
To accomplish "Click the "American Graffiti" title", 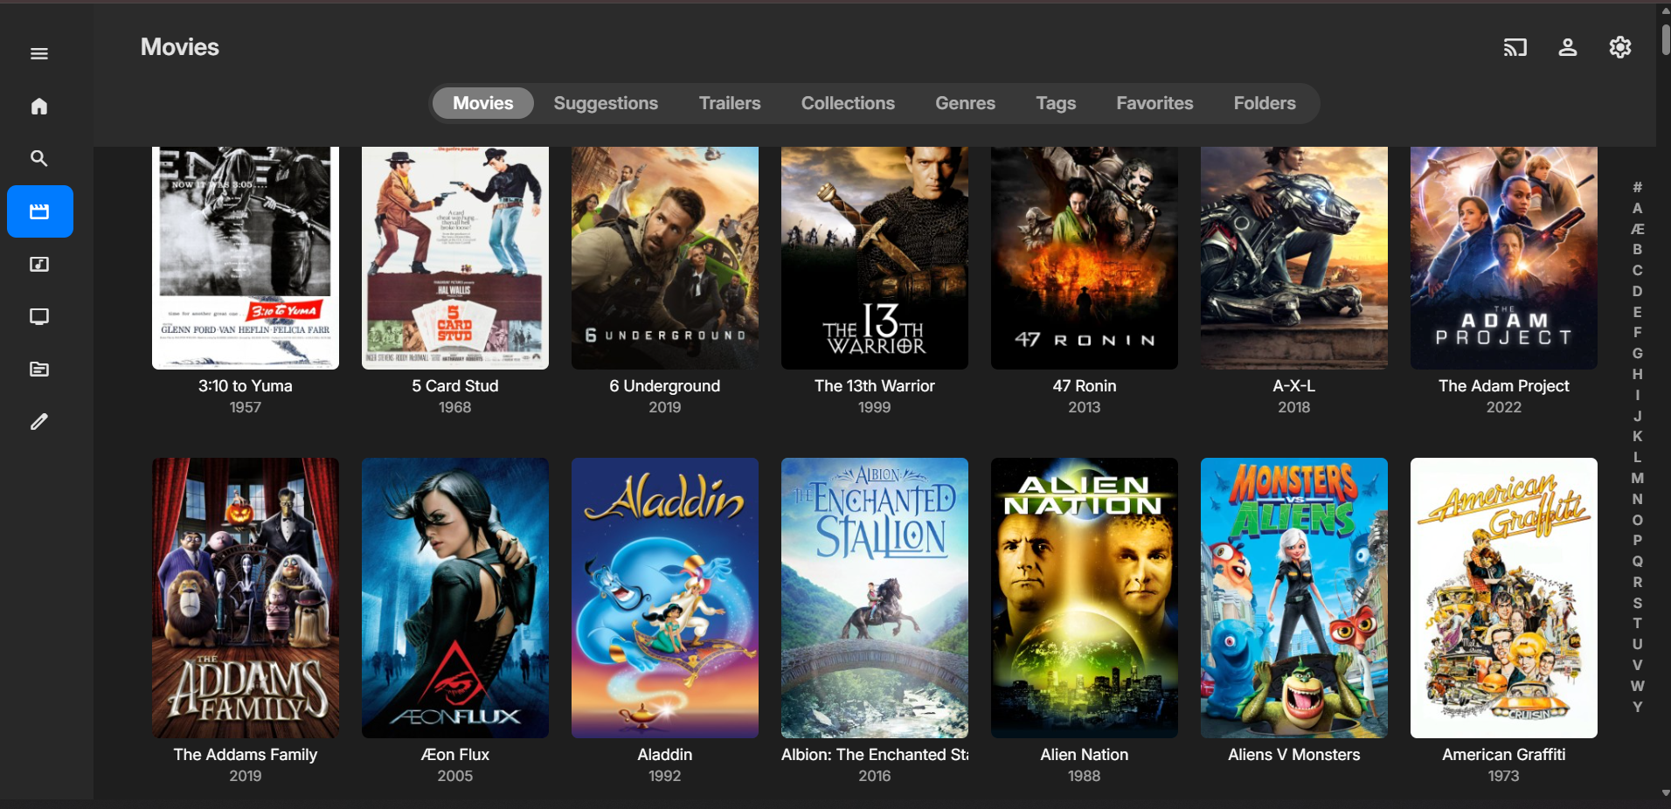I will click(x=1504, y=755).
